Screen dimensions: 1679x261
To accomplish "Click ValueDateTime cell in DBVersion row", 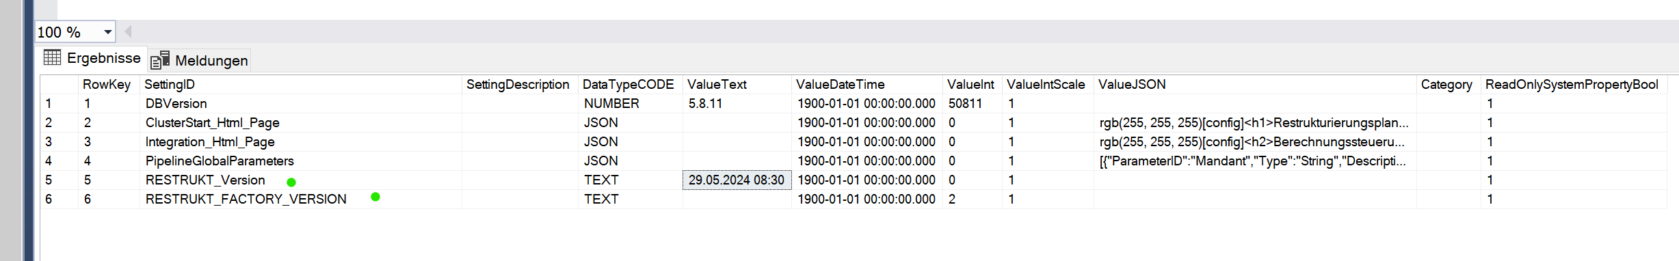I will (867, 103).
